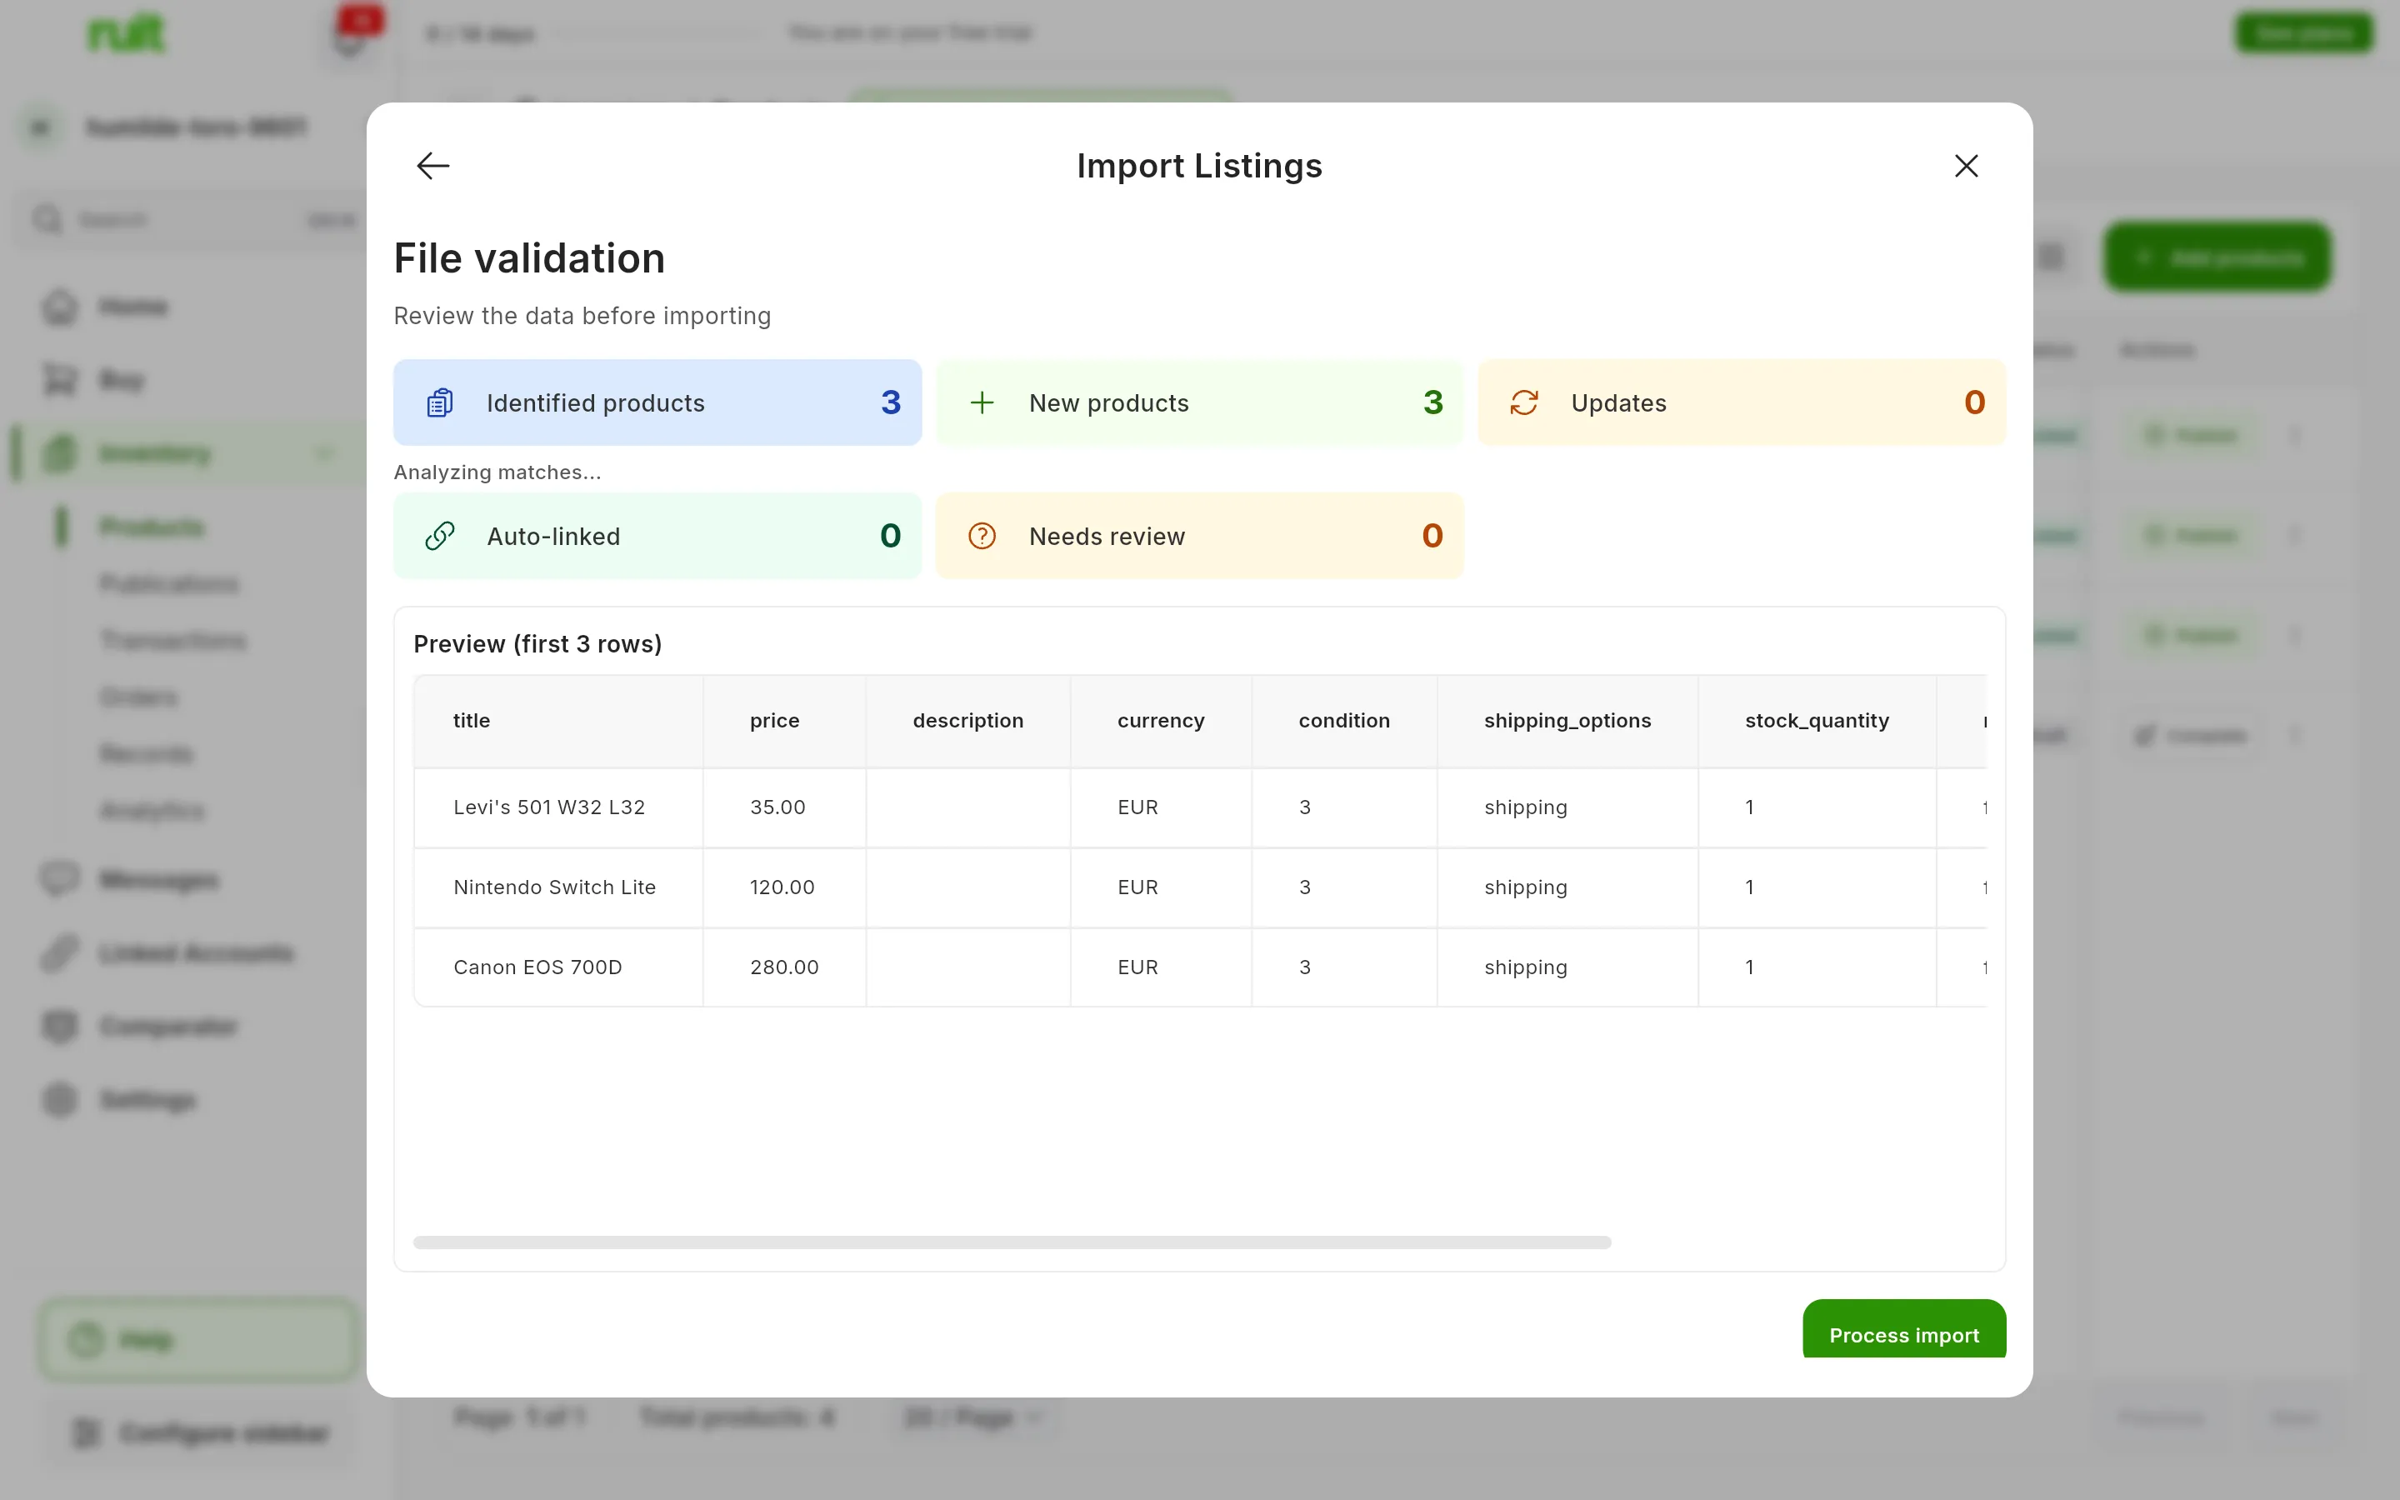Select the New products card

[1199, 402]
